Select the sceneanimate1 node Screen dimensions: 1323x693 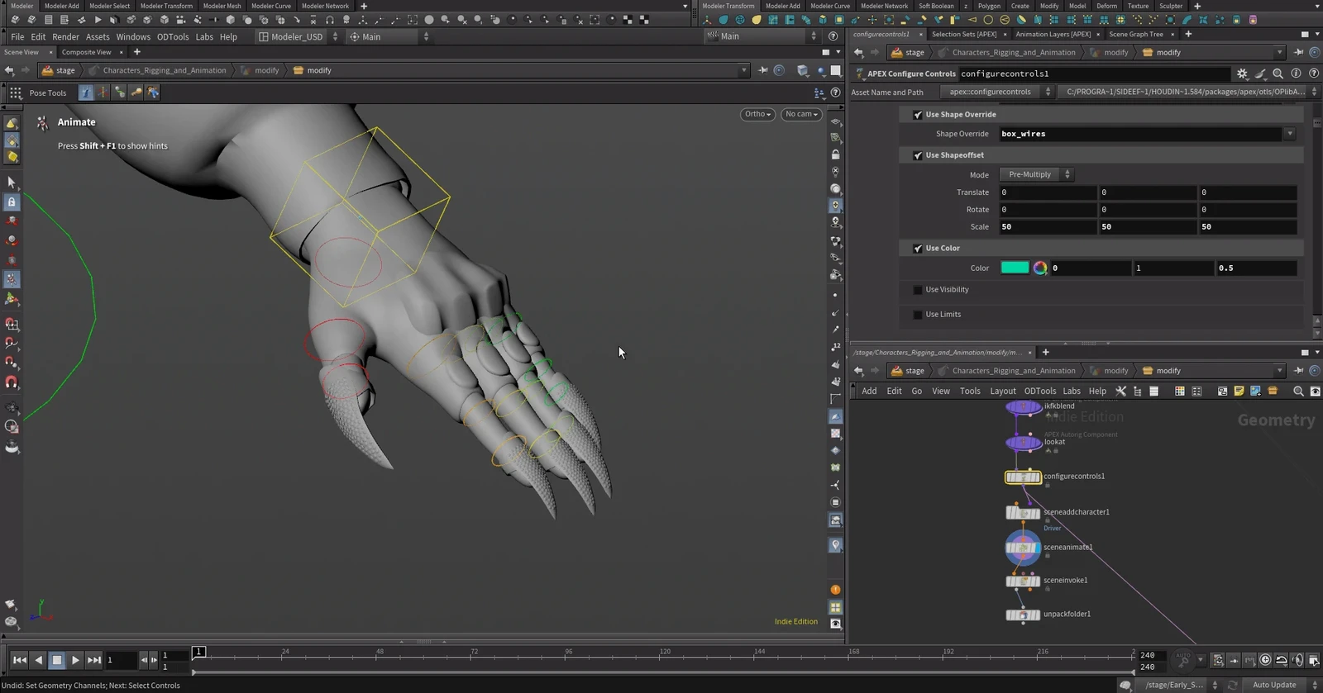(1023, 548)
